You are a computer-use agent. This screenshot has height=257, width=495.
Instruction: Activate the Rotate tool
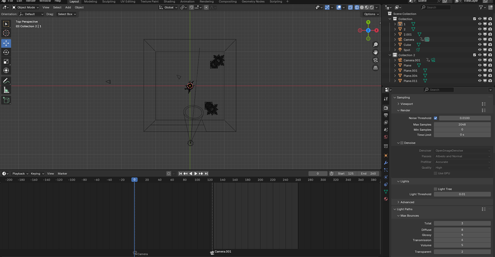[x=6, y=52]
